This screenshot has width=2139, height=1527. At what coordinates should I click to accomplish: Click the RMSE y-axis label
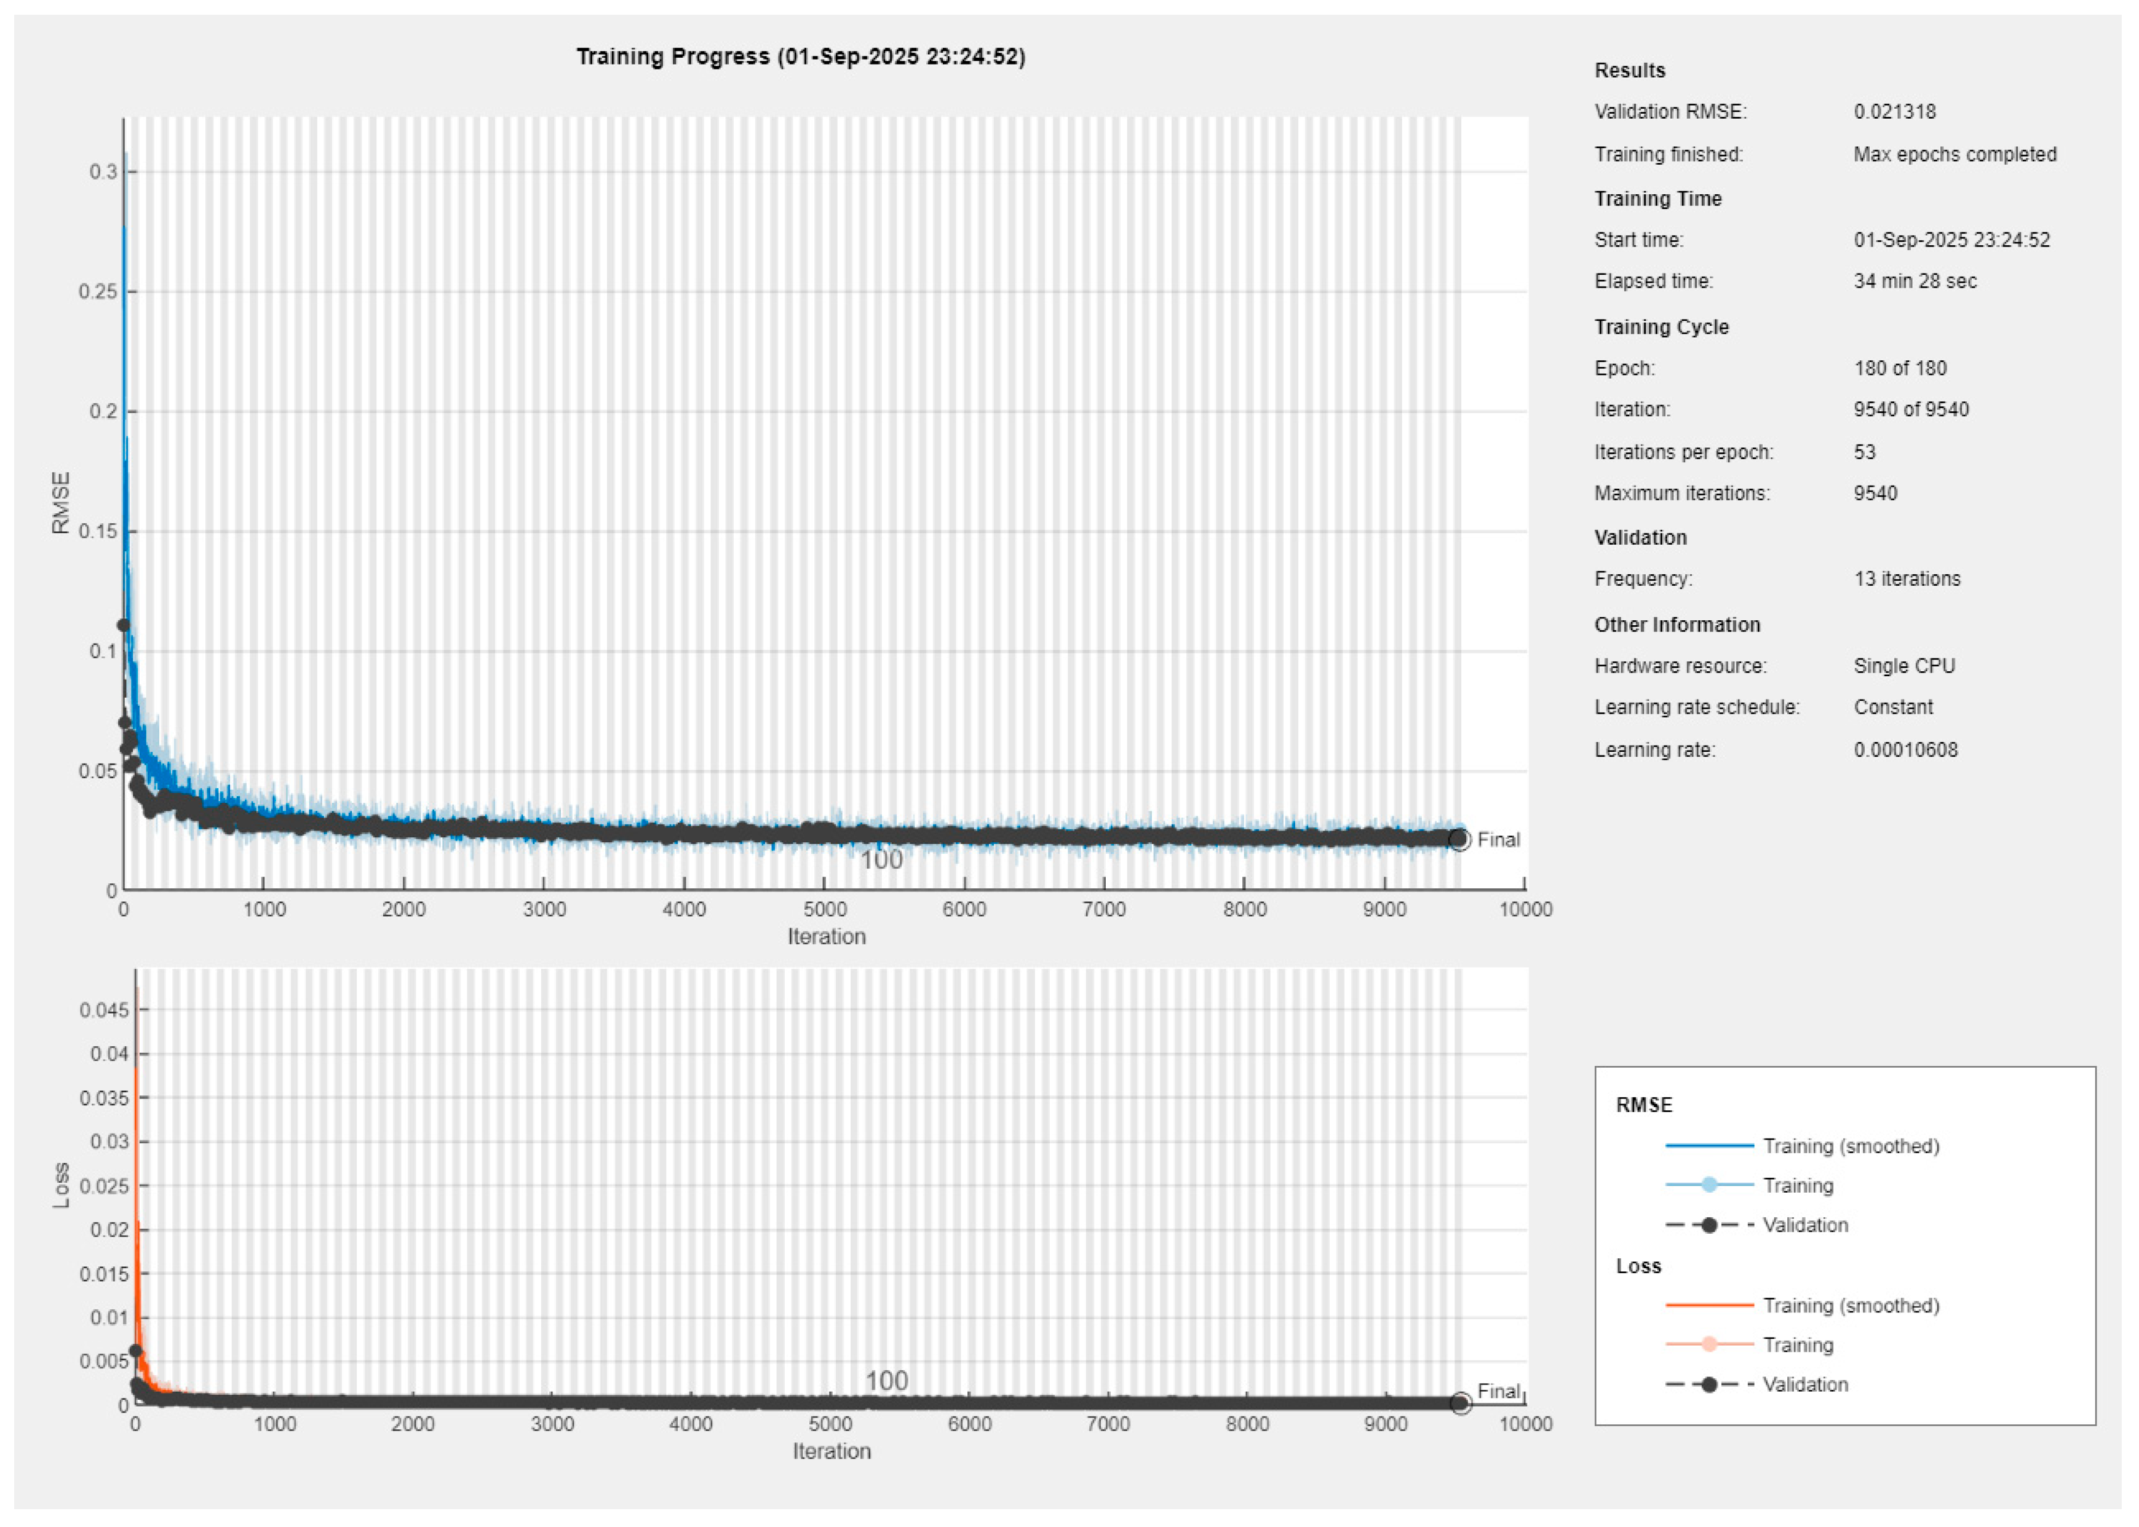pos(61,503)
